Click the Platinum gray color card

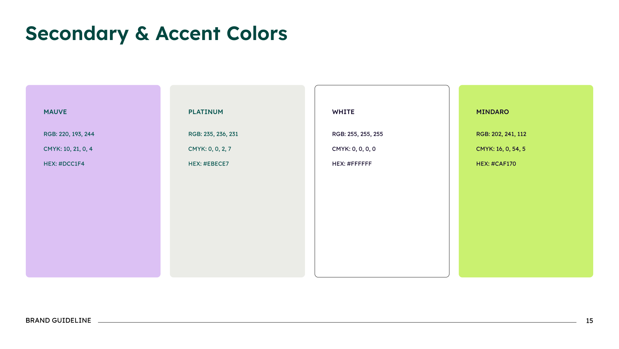(237, 181)
